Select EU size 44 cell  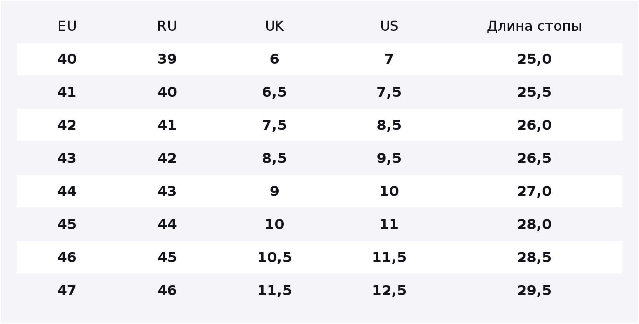click(67, 191)
